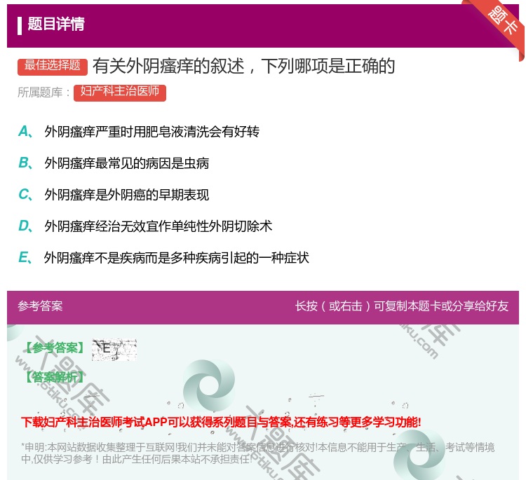
Task: Click the 最佳选择题 question type tag
Action: [53, 67]
